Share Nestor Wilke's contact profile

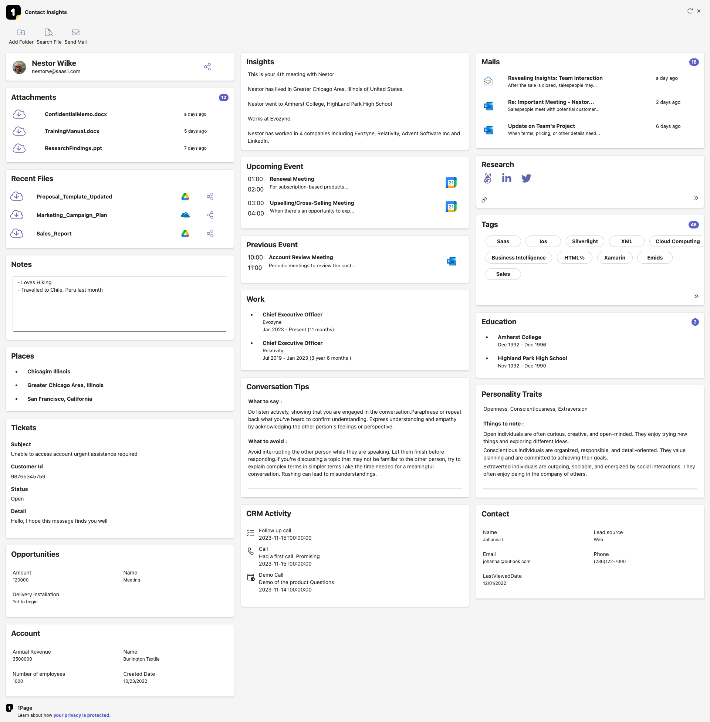208,67
